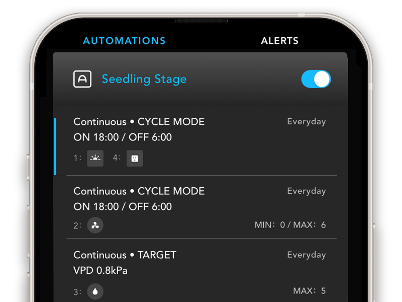Click the Everyday label in the fan row
The image size is (402, 302).
click(306, 191)
